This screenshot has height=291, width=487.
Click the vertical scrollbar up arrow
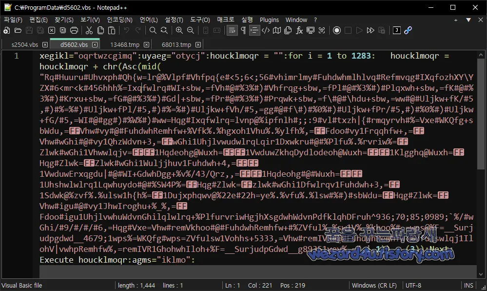(x=481, y=55)
